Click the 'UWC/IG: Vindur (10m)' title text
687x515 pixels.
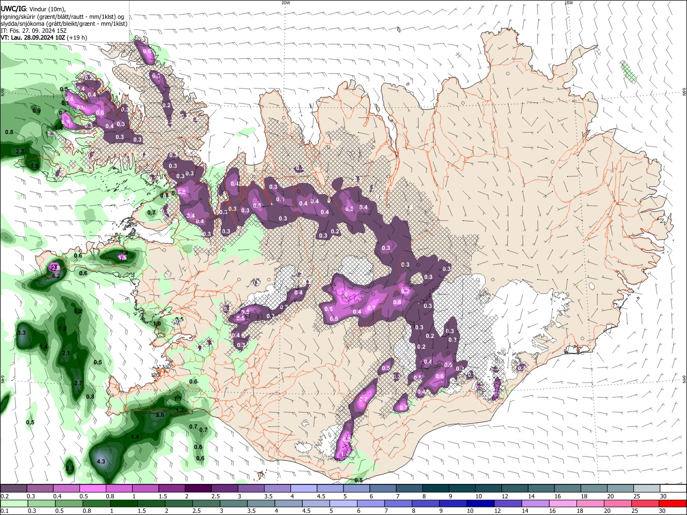coord(33,9)
